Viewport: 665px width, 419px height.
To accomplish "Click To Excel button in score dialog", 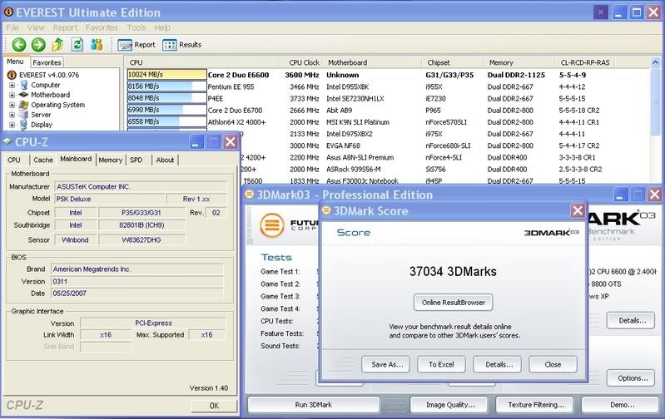I will coord(441,364).
